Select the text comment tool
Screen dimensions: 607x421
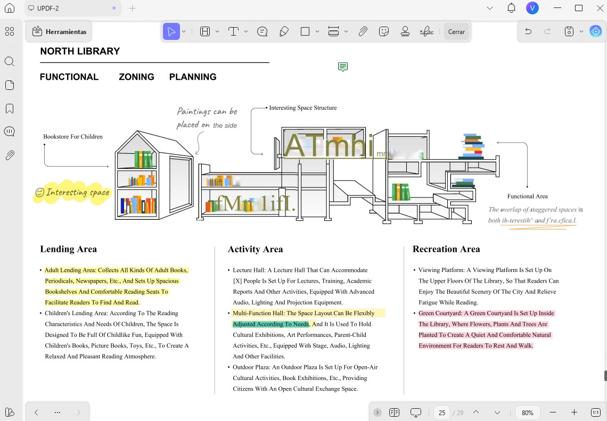coord(233,31)
